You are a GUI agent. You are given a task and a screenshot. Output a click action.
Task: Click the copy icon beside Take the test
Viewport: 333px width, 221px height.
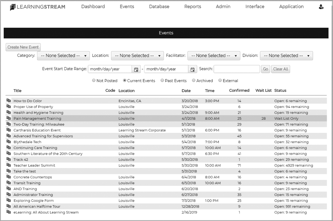(8, 171)
